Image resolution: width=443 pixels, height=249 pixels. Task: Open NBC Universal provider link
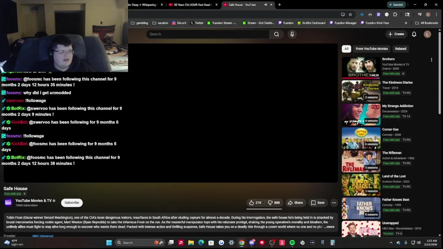pyautogui.click(x=43, y=236)
